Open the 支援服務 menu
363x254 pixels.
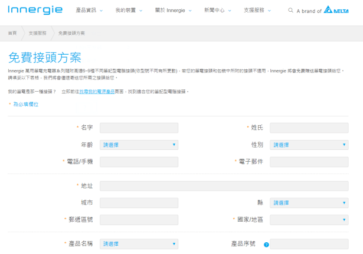pos(257,10)
